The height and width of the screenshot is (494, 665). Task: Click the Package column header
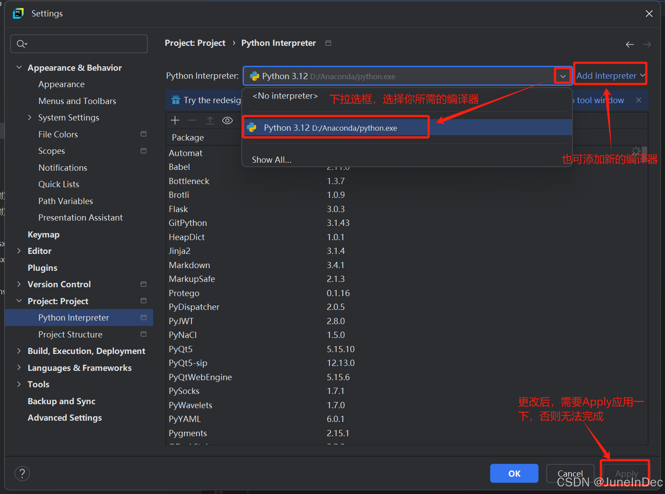click(188, 137)
